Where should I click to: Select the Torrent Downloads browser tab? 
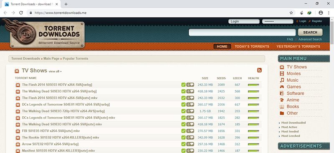[x=31, y=4]
